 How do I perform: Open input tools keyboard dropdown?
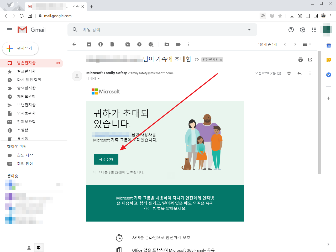(x=307, y=44)
